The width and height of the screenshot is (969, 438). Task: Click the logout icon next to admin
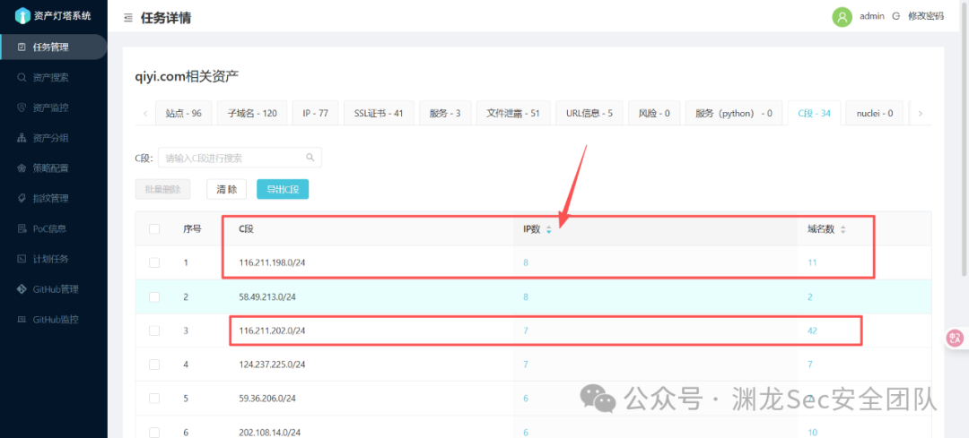pos(896,17)
